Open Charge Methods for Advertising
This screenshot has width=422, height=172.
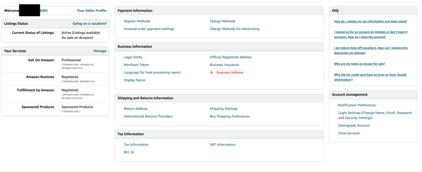(x=234, y=29)
